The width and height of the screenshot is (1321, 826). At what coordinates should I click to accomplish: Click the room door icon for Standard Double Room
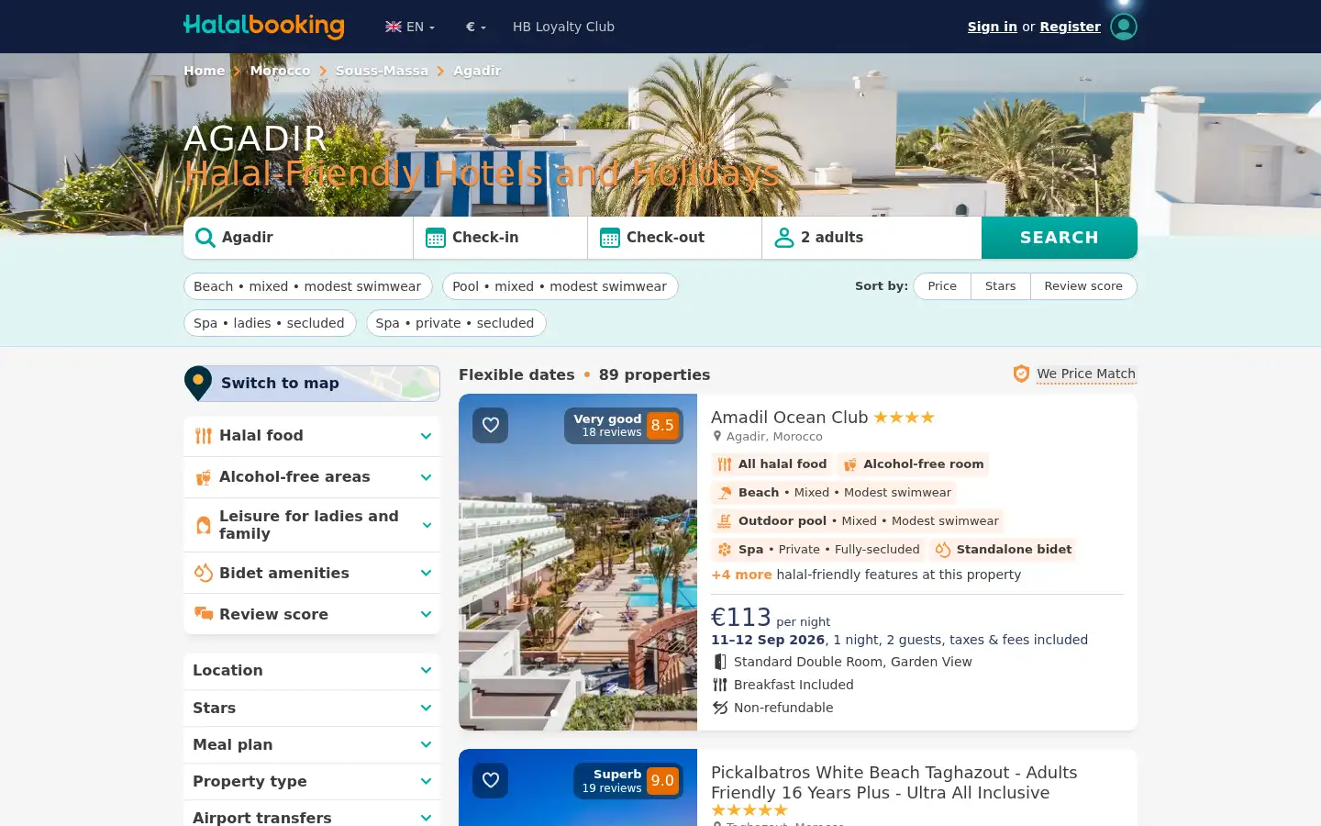[720, 662]
